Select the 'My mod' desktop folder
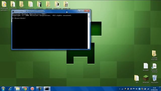The height and width of the screenshot is (91, 161). coord(22,5)
